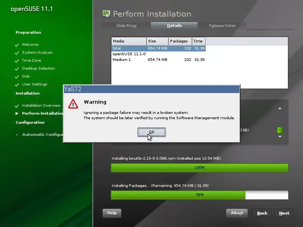Click the Next button
This screenshot has width=303, height=227.
tap(284, 213)
